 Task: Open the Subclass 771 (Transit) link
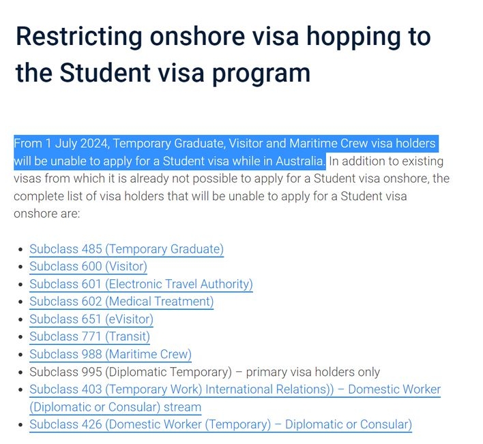tap(89, 336)
